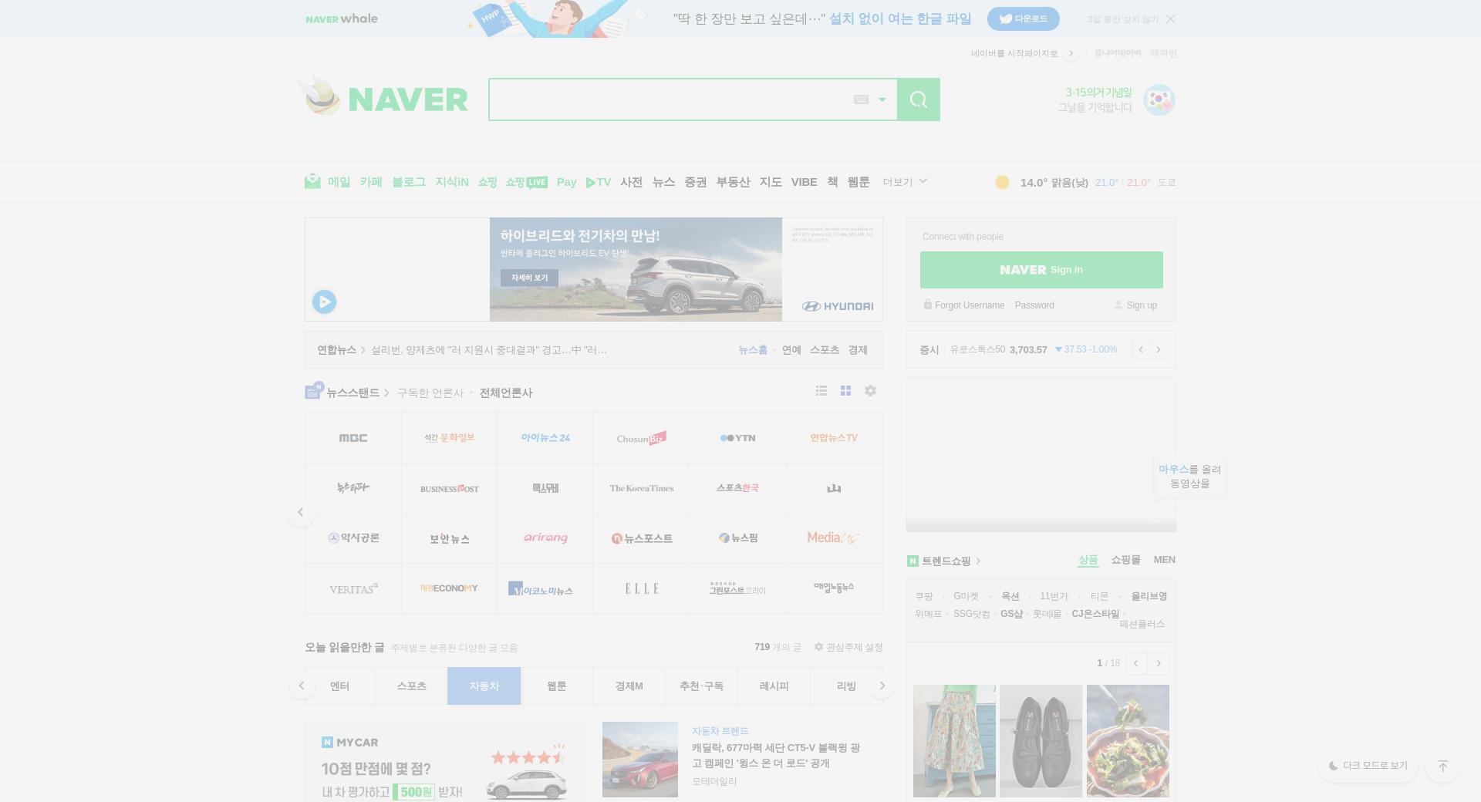Select the 웹툰 topic tab

(557, 686)
